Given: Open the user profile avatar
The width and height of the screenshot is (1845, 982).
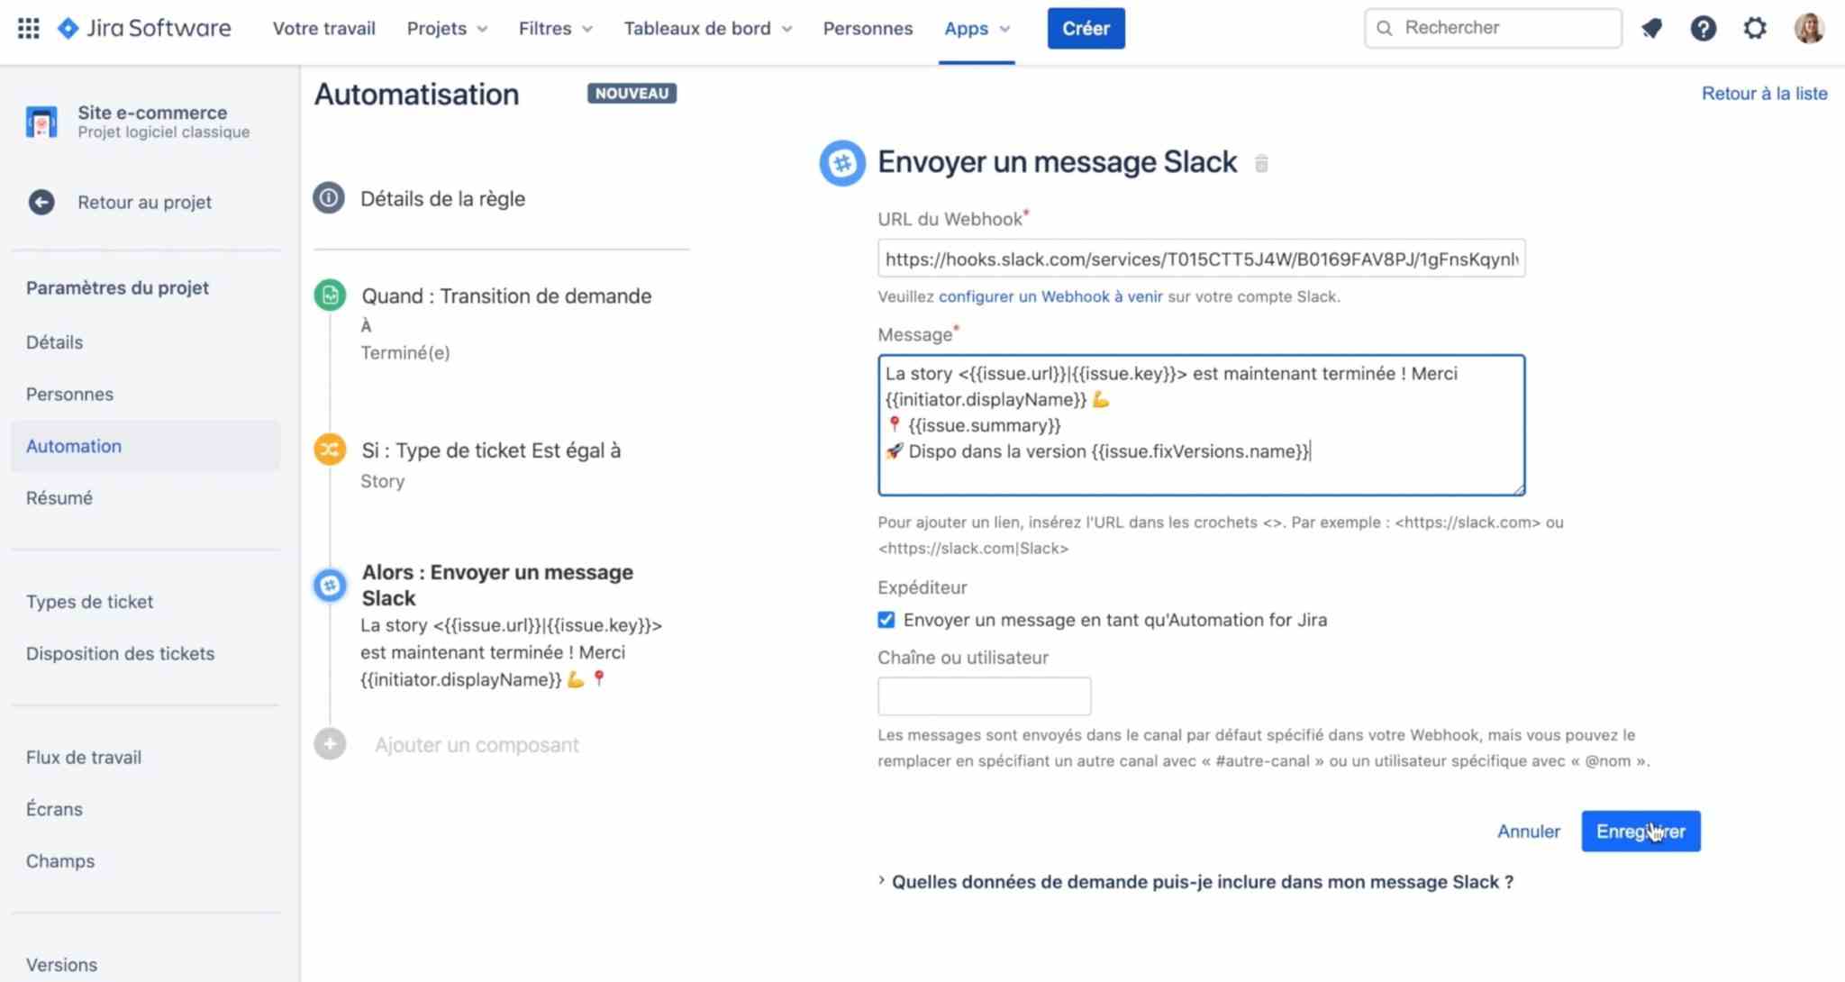Looking at the screenshot, I should point(1808,28).
